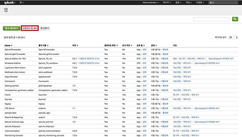
Task: Open the 앱 dropdown in the top bar
Action: (22, 2)
